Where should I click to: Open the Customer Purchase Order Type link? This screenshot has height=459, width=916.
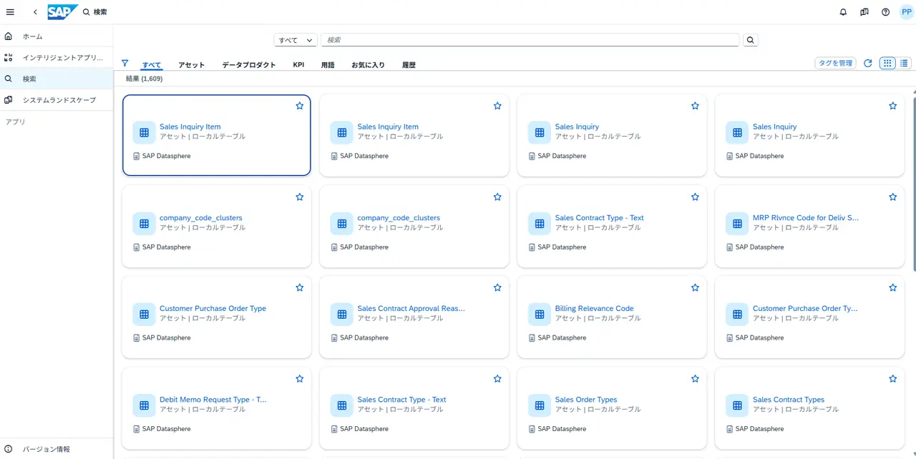click(213, 309)
